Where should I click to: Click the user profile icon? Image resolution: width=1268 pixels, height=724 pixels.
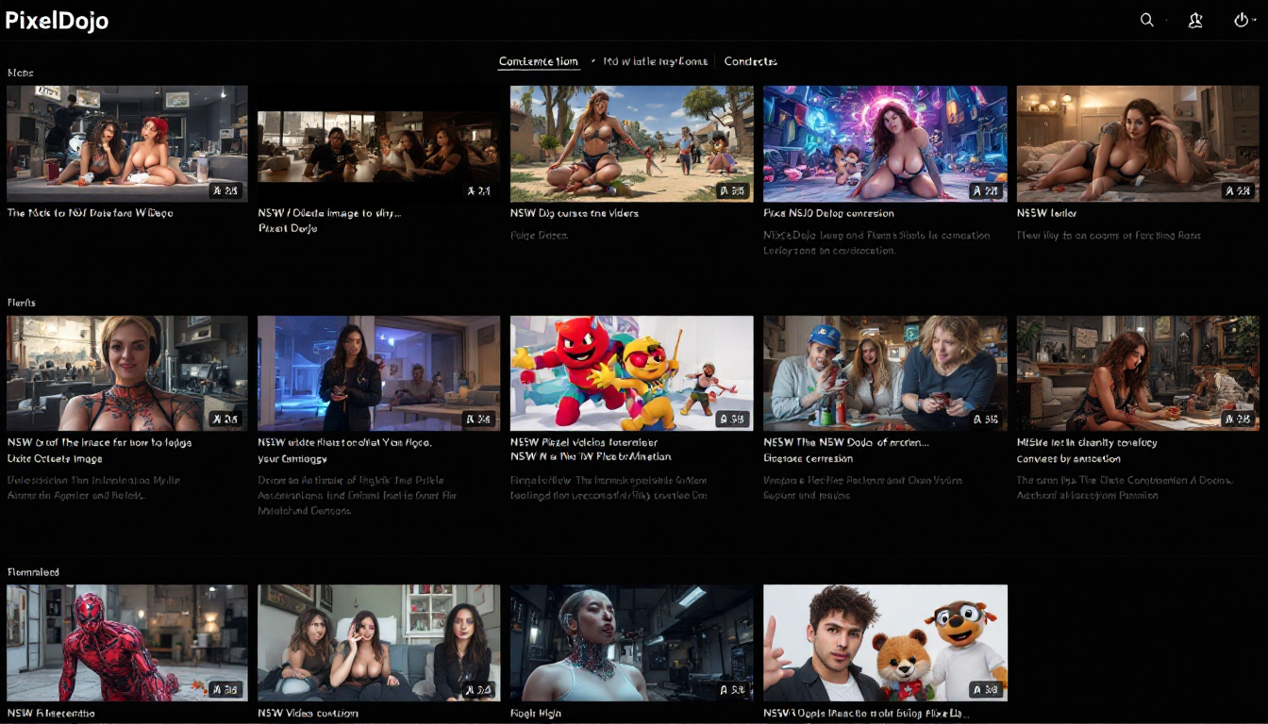1195,20
